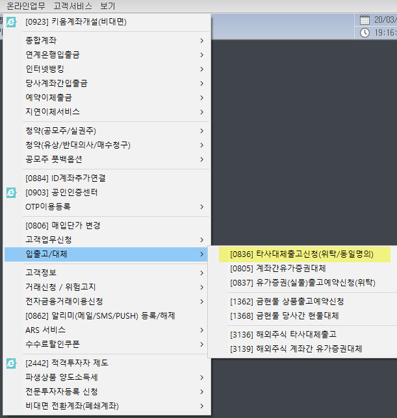Open 고객정보 submenu

(x=107, y=273)
